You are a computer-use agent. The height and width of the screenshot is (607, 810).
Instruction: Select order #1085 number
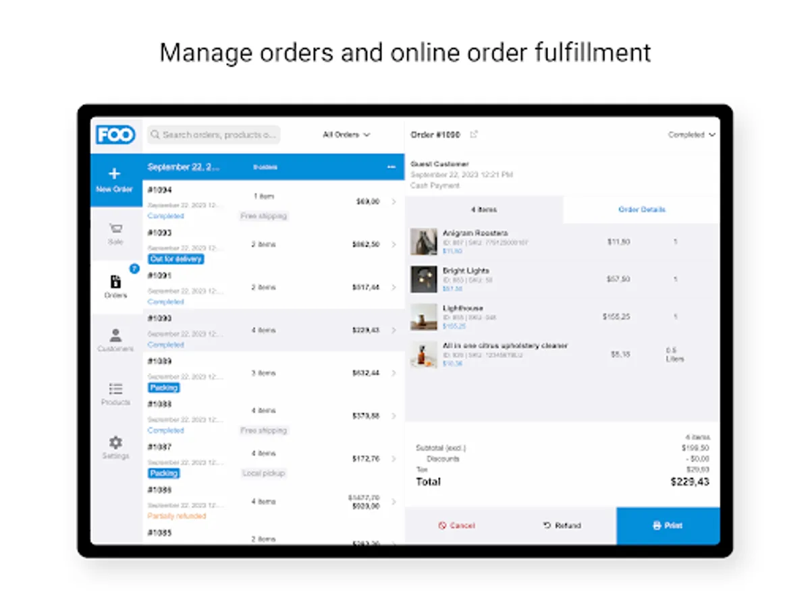[x=160, y=533]
